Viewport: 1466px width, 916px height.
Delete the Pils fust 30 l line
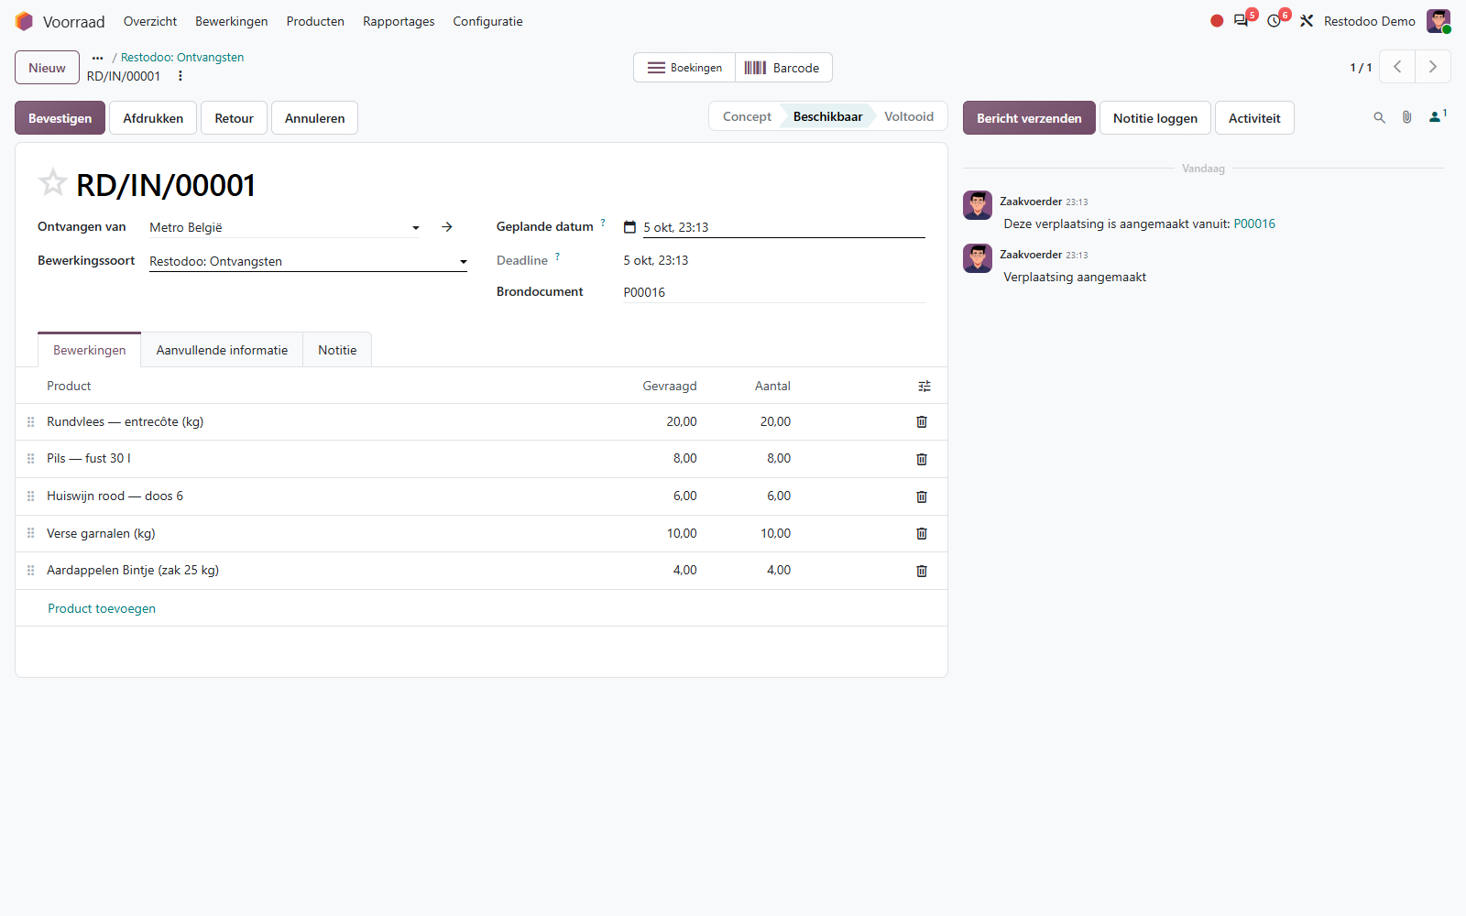tap(922, 459)
